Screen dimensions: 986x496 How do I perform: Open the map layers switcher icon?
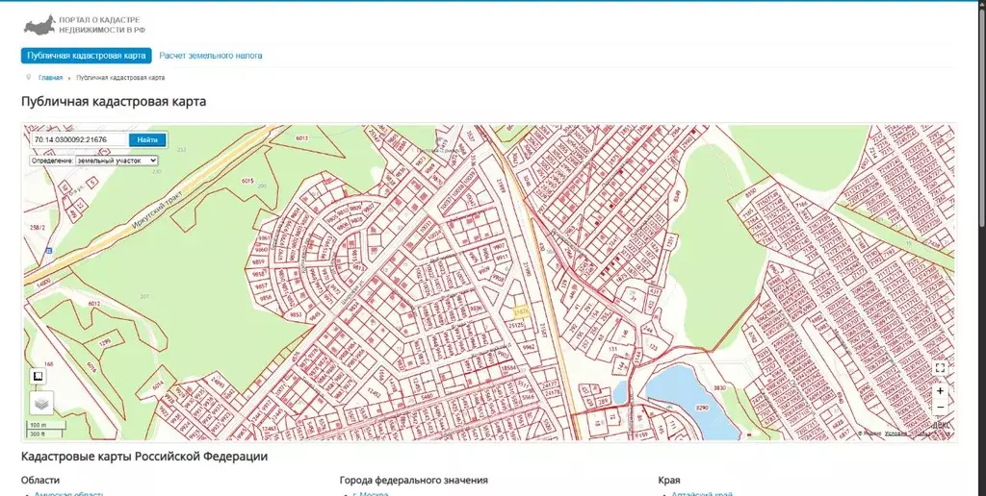click(41, 403)
